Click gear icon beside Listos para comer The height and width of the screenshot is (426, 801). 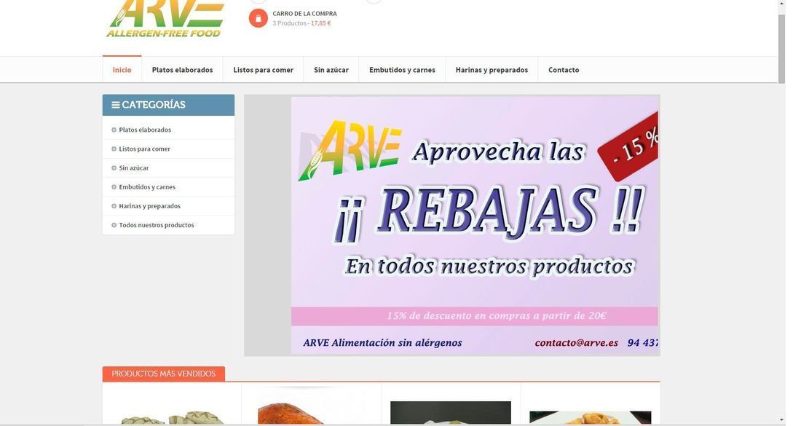[x=114, y=149]
